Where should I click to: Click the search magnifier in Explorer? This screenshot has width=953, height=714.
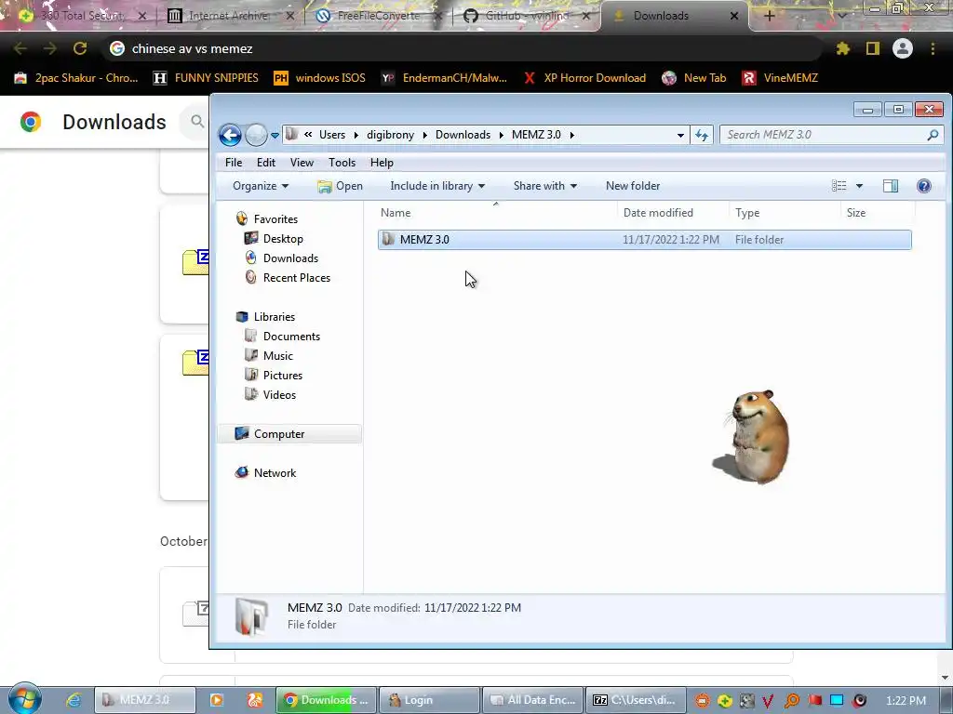[x=933, y=135]
